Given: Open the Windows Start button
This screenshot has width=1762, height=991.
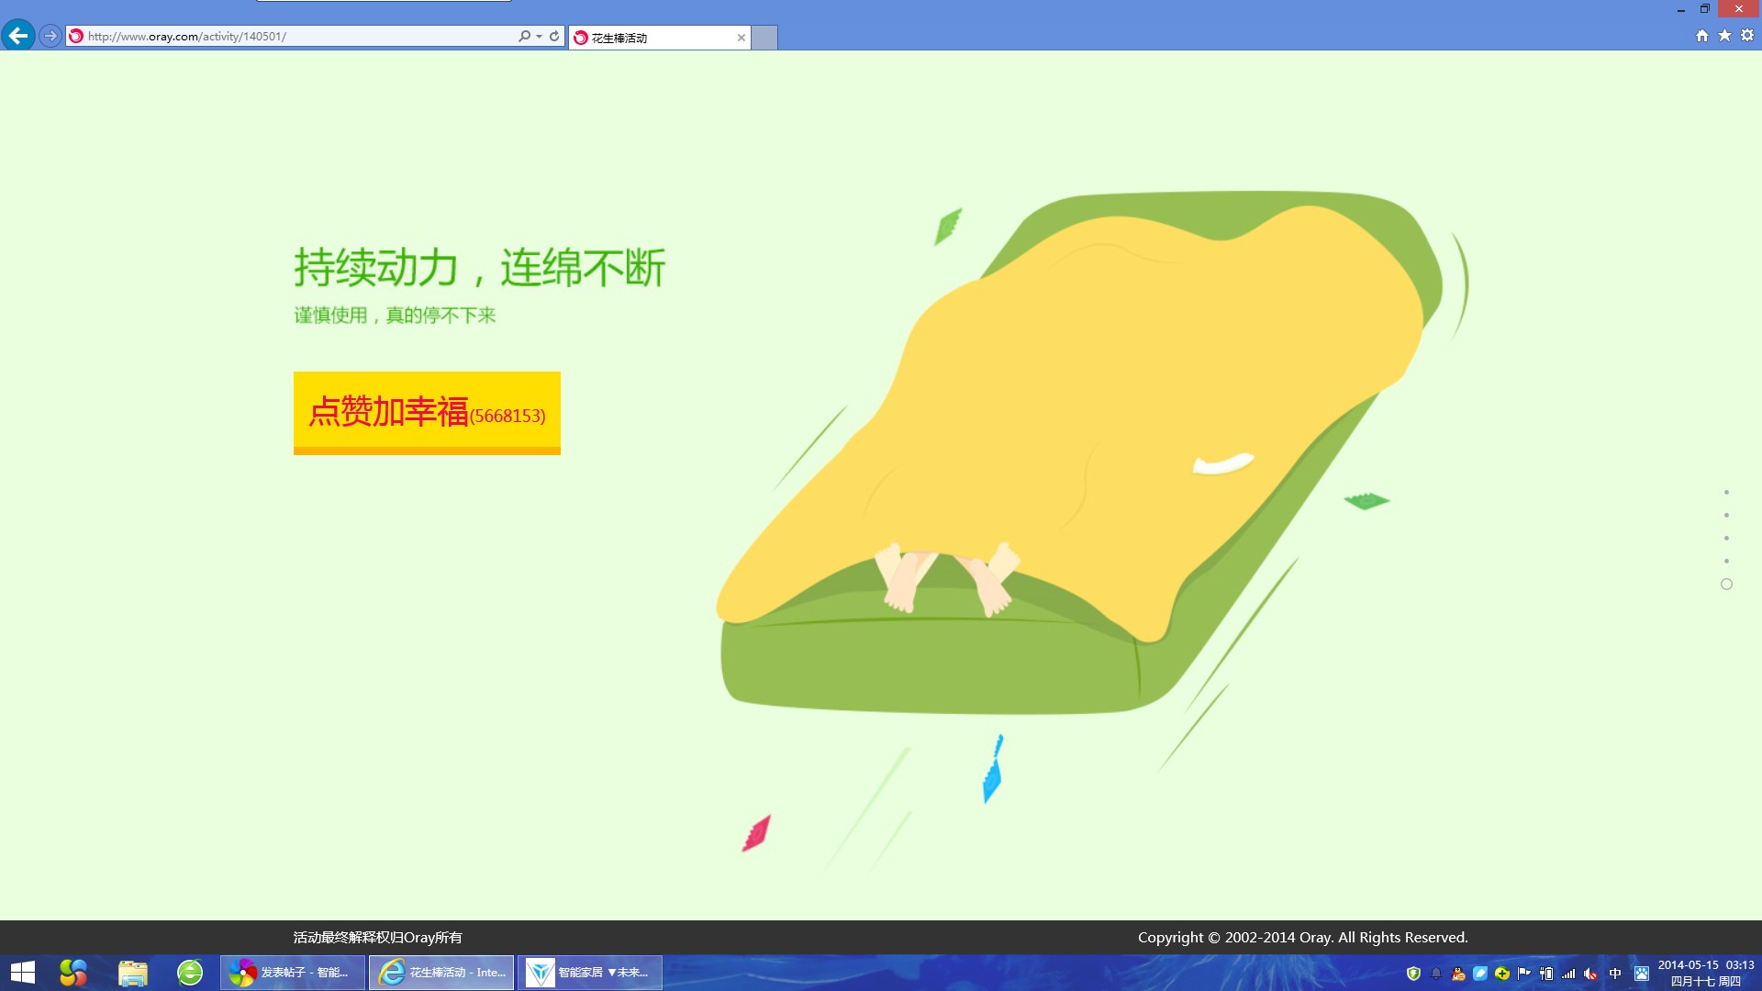Looking at the screenshot, I should (23, 973).
